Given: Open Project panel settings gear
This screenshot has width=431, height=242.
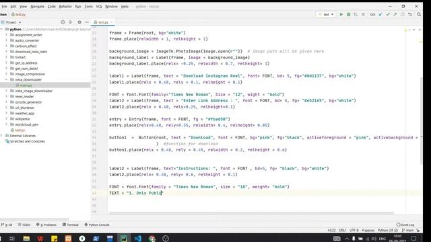Looking at the screenshot, I should click(x=79, y=22).
